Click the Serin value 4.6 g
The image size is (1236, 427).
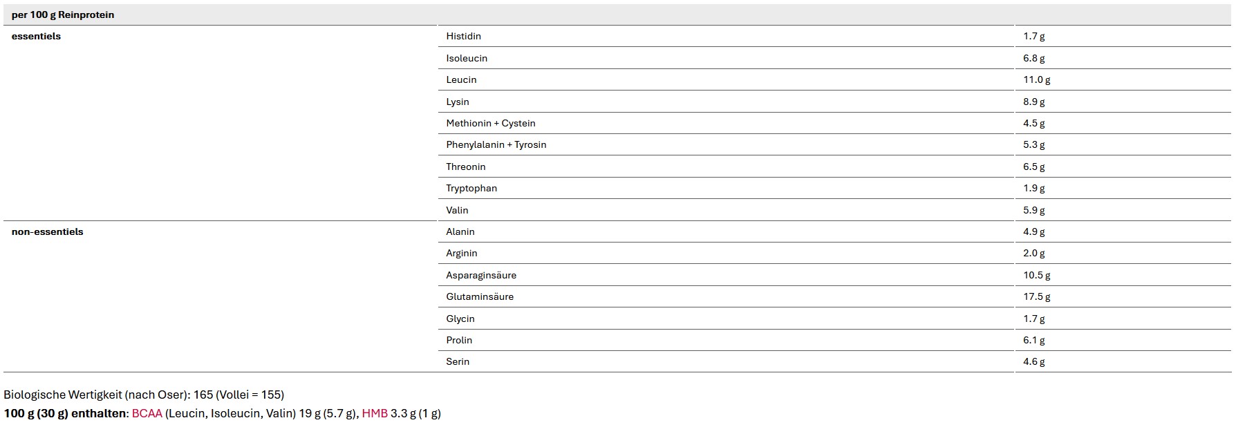(x=1033, y=361)
